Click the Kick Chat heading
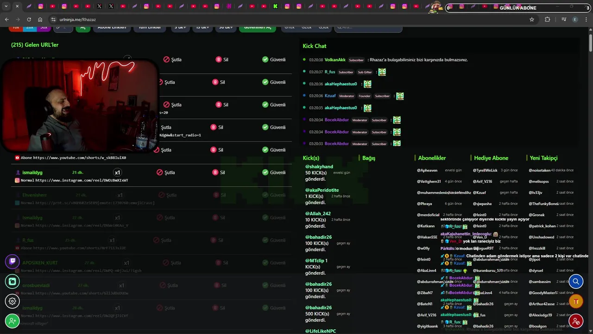 pyautogui.click(x=315, y=46)
